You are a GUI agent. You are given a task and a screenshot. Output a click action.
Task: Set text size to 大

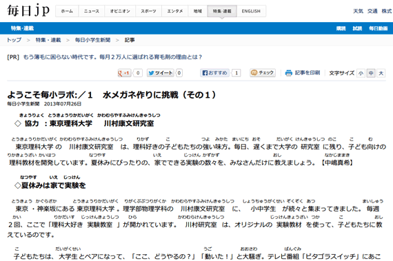381,73
